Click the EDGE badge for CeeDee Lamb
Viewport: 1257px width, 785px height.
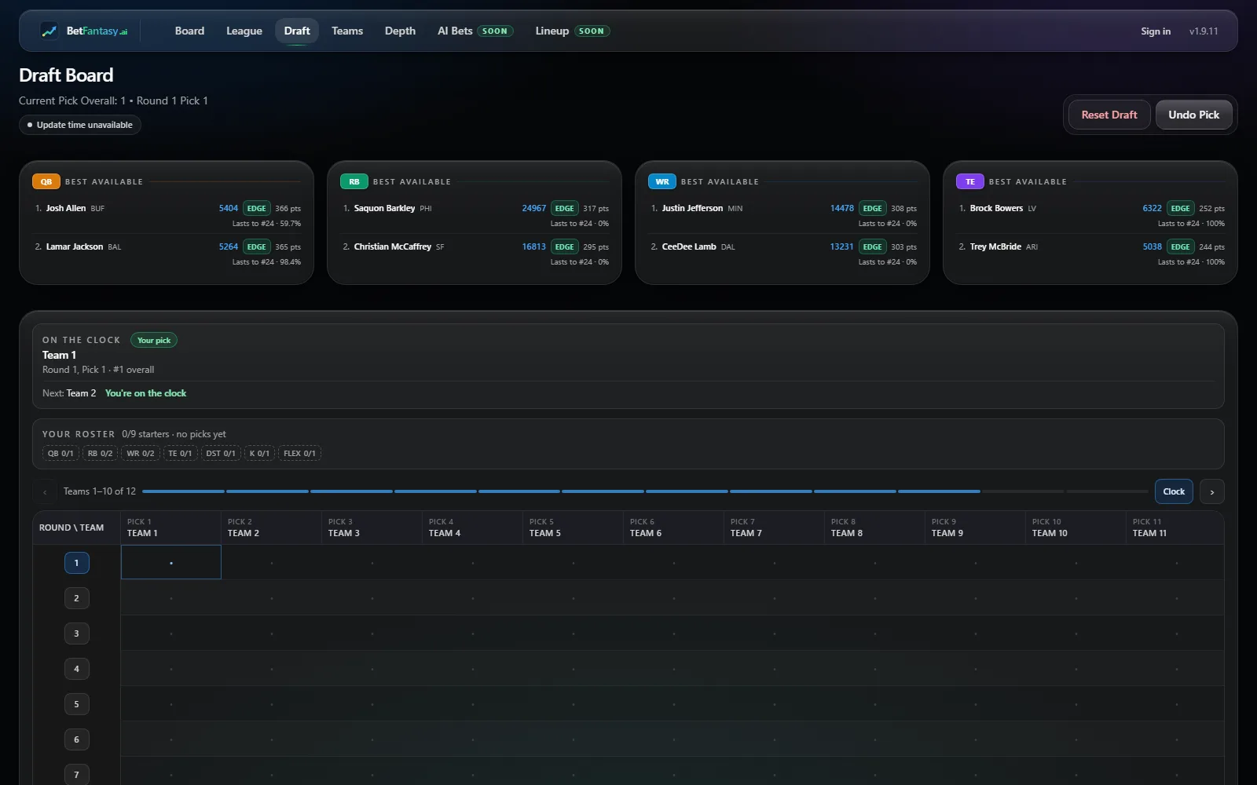pyautogui.click(x=873, y=246)
